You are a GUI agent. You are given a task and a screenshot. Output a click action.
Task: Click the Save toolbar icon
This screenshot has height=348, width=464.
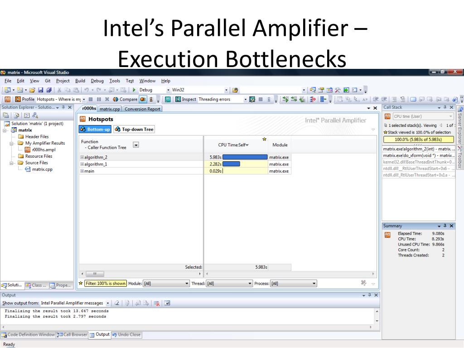coord(40,90)
